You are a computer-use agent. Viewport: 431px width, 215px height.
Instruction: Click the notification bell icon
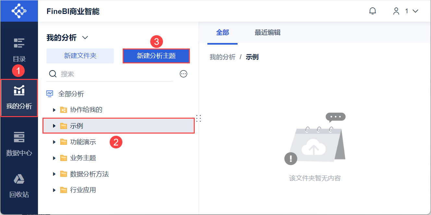pyautogui.click(x=373, y=11)
